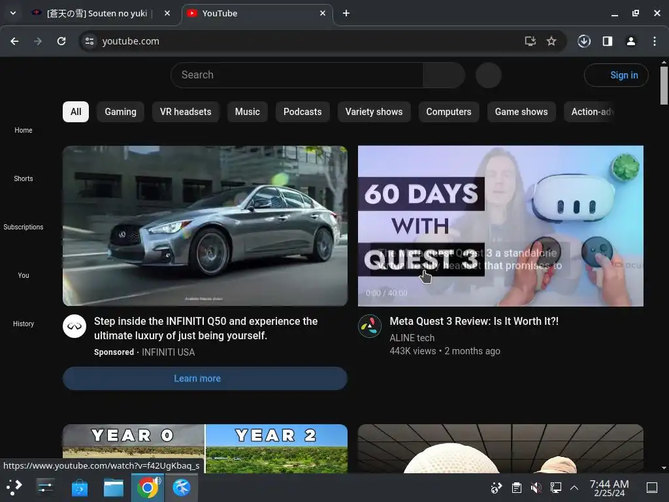
Task: Open System Settings from the taskbar
Action: (45, 488)
